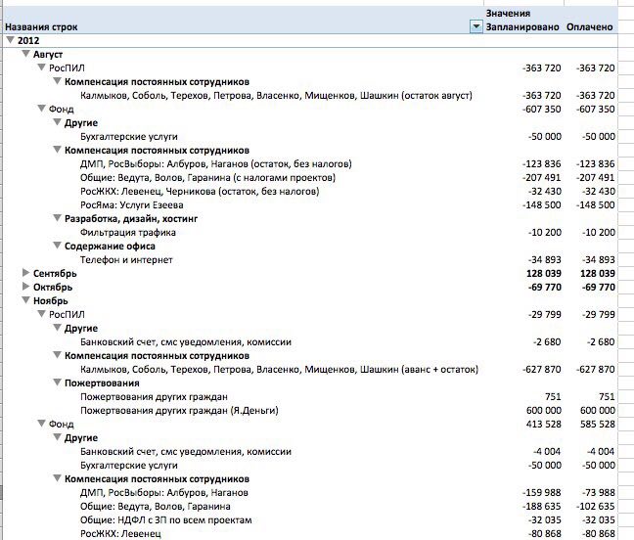Expand the Сентябрь month triangle

click(x=25, y=273)
